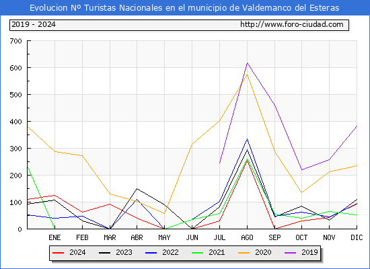Click the purple 2019 endpoint at DIC
The height and width of the screenshot is (269, 370).
tap(357, 126)
